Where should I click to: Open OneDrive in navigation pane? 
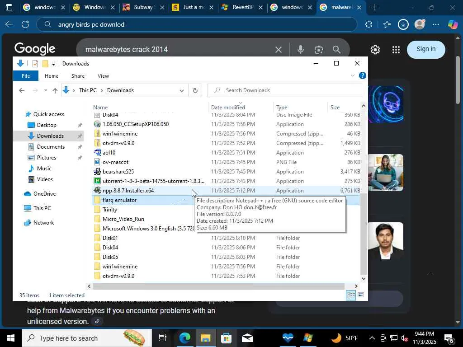tap(44, 194)
